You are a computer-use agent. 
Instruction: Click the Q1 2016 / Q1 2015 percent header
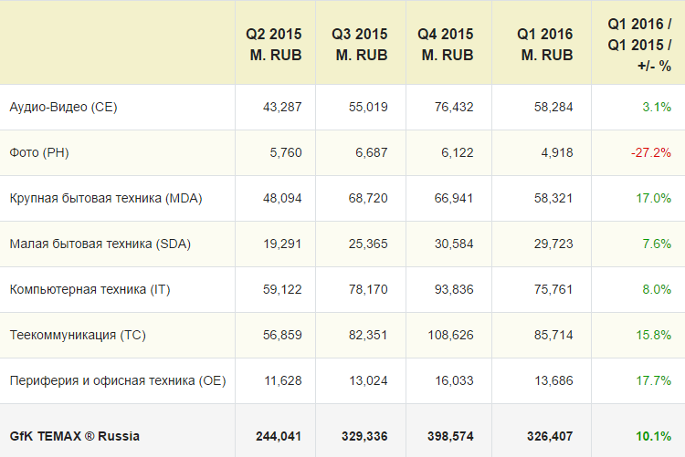click(639, 44)
